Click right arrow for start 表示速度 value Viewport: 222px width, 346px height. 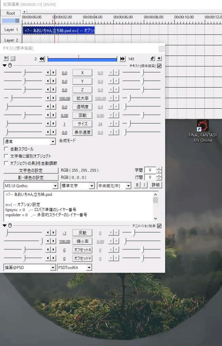click(x=53, y=132)
